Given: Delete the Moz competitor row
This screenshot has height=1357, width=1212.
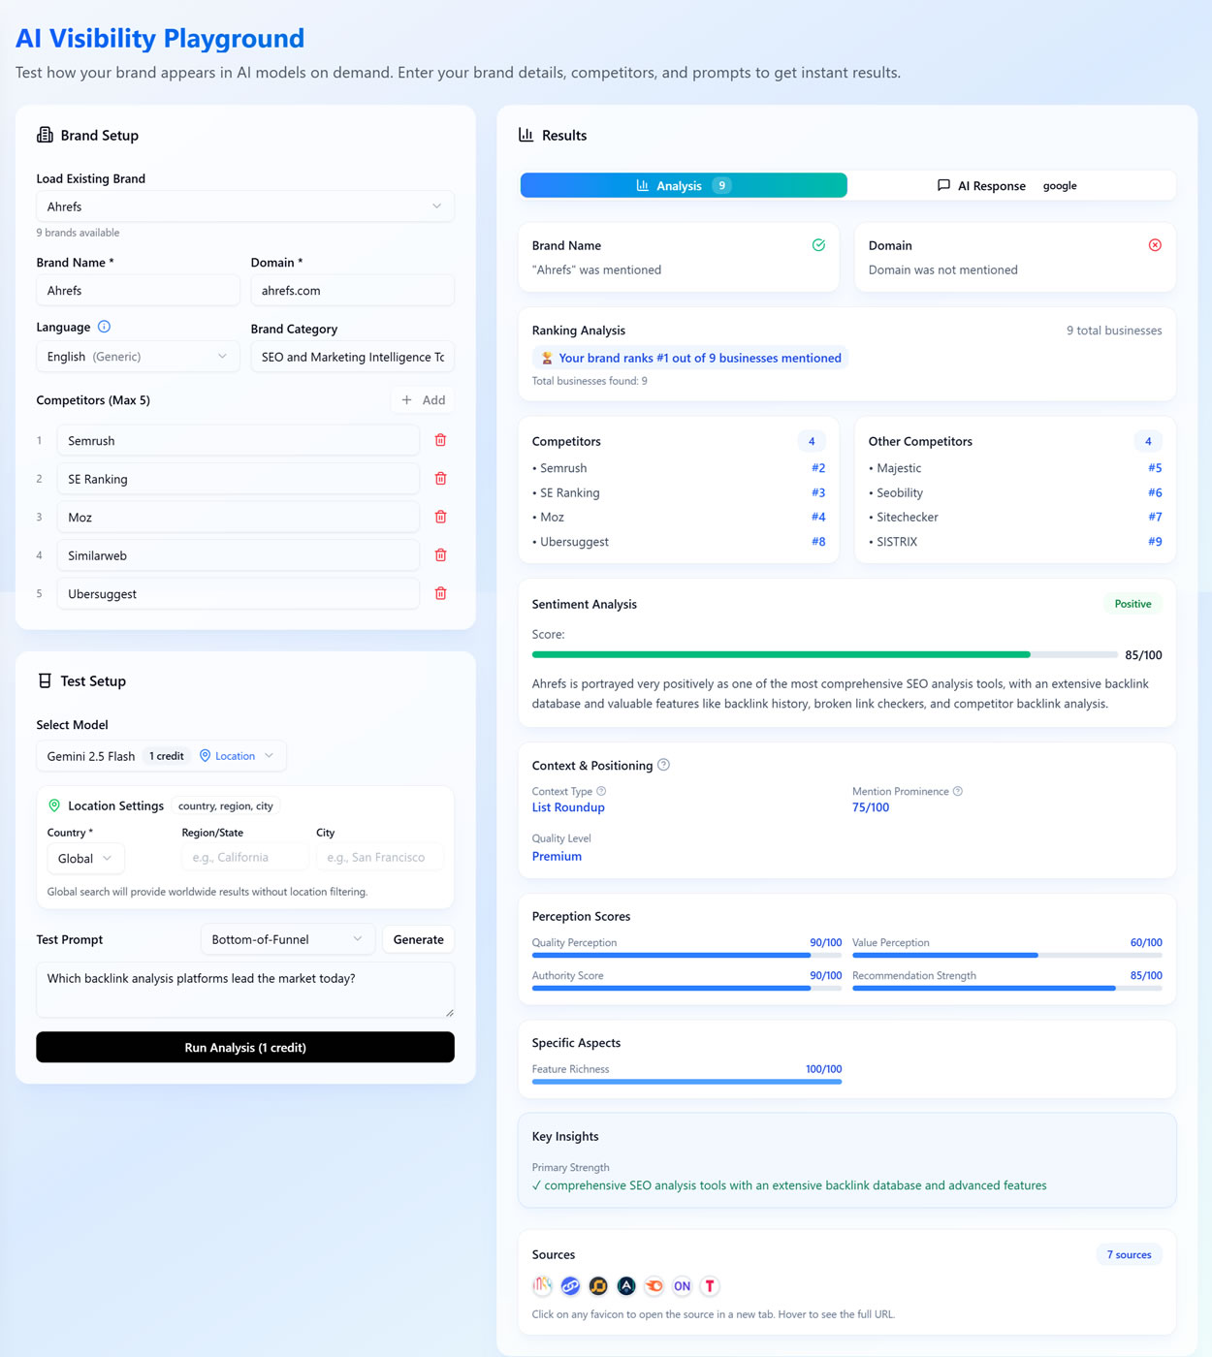Looking at the screenshot, I should tap(440, 517).
